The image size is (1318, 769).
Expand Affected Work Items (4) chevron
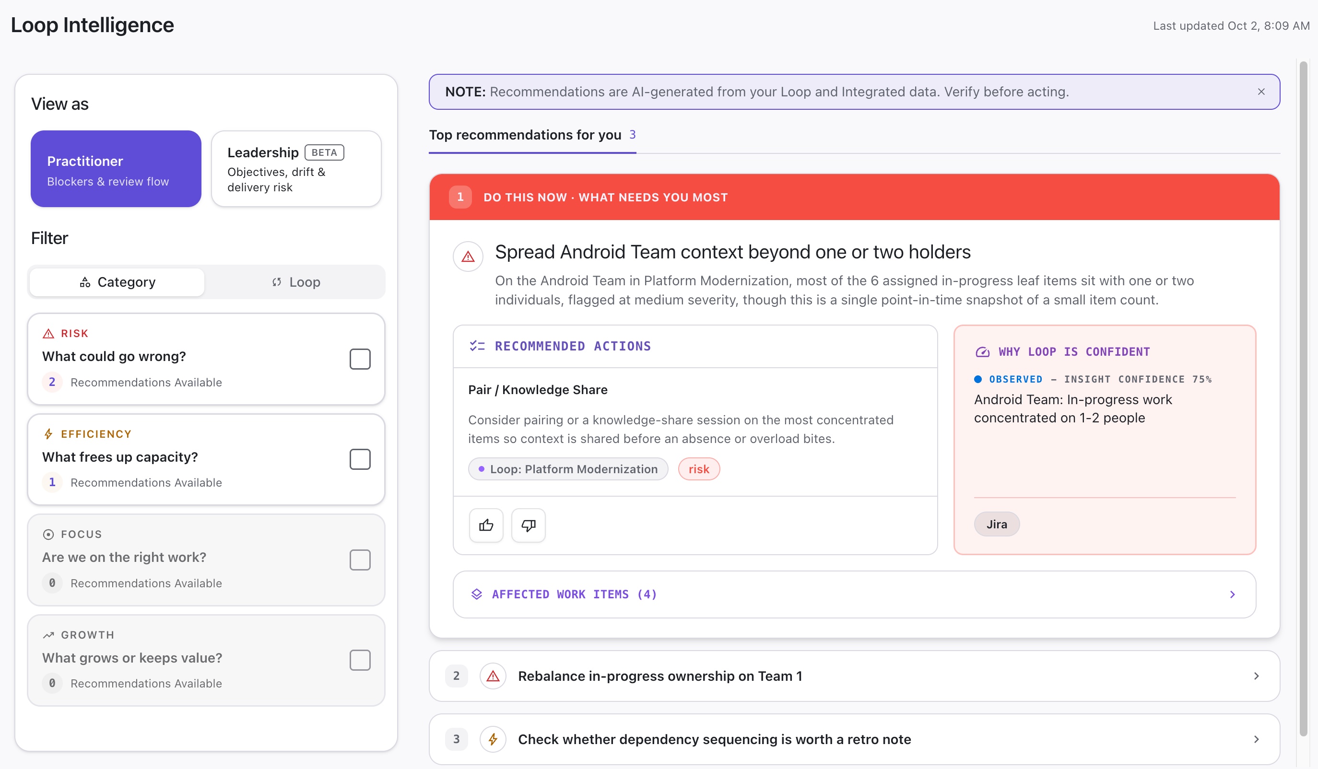pos(1232,594)
